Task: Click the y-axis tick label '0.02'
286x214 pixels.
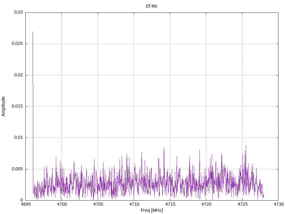Action: (x=19, y=75)
